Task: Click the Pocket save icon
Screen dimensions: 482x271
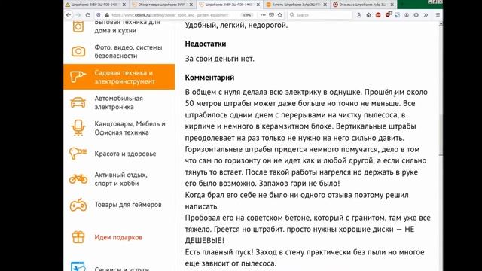Action: (271, 15)
